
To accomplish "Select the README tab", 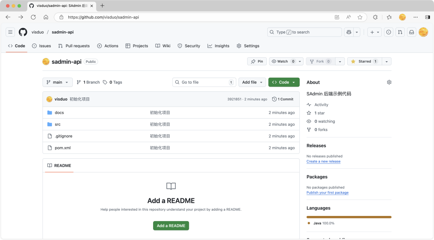I will (59, 165).
